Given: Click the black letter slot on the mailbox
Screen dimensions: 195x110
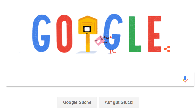Looking at the screenshot, I should pos(87,29).
